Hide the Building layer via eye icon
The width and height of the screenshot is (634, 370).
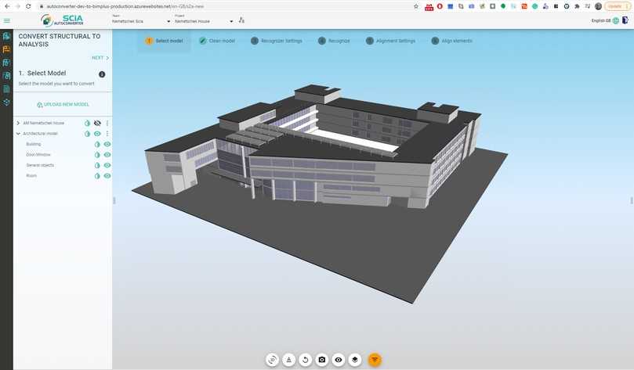tap(107, 145)
